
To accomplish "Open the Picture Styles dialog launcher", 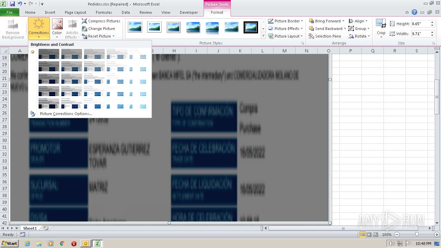I will point(303,43).
